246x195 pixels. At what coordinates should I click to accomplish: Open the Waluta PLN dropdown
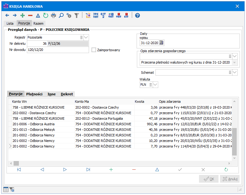pos(155,85)
